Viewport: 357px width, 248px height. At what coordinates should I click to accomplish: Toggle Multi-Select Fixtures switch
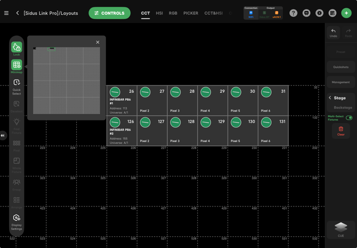(349, 118)
